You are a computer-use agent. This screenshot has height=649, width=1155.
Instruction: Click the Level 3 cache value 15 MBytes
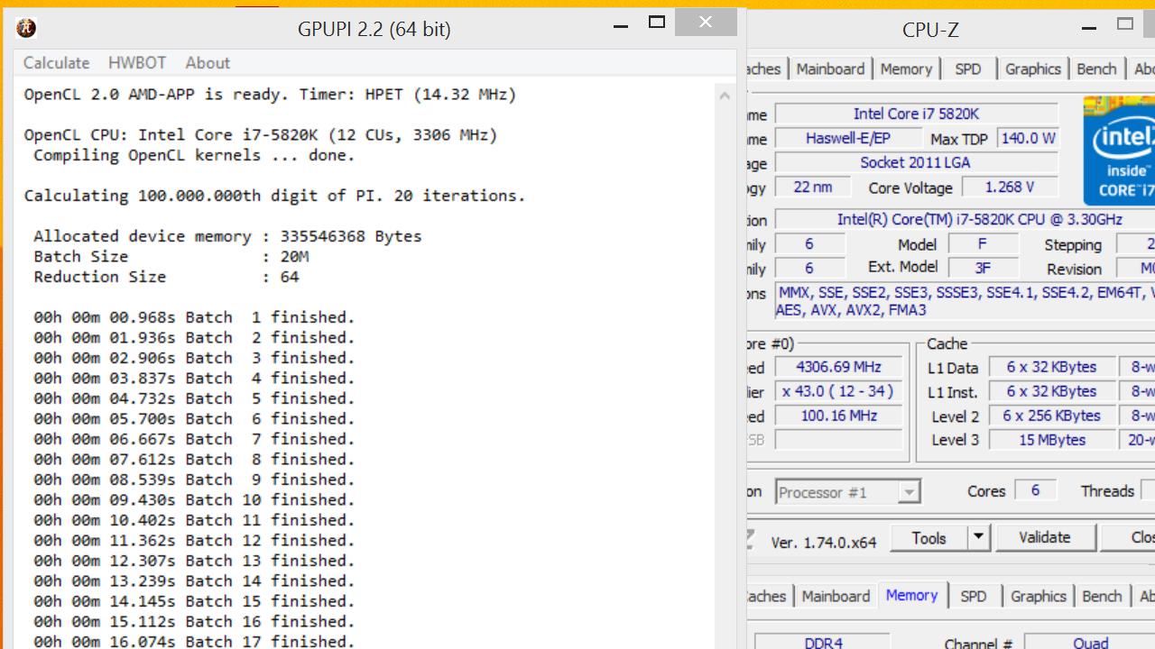(x=1051, y=440)
